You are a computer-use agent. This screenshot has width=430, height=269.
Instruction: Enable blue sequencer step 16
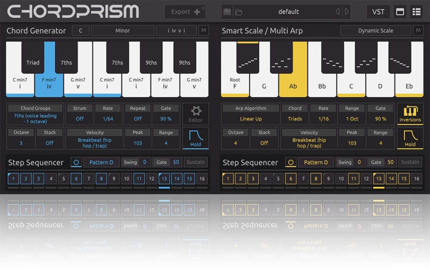click(202, 179)
